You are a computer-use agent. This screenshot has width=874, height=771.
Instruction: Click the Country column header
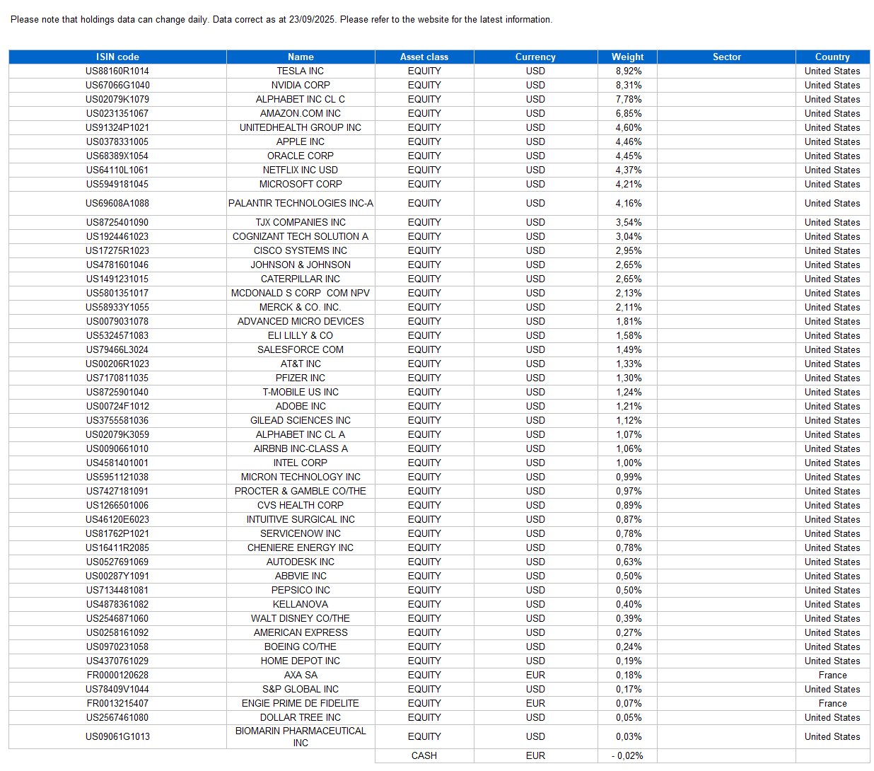coord(832,57)
